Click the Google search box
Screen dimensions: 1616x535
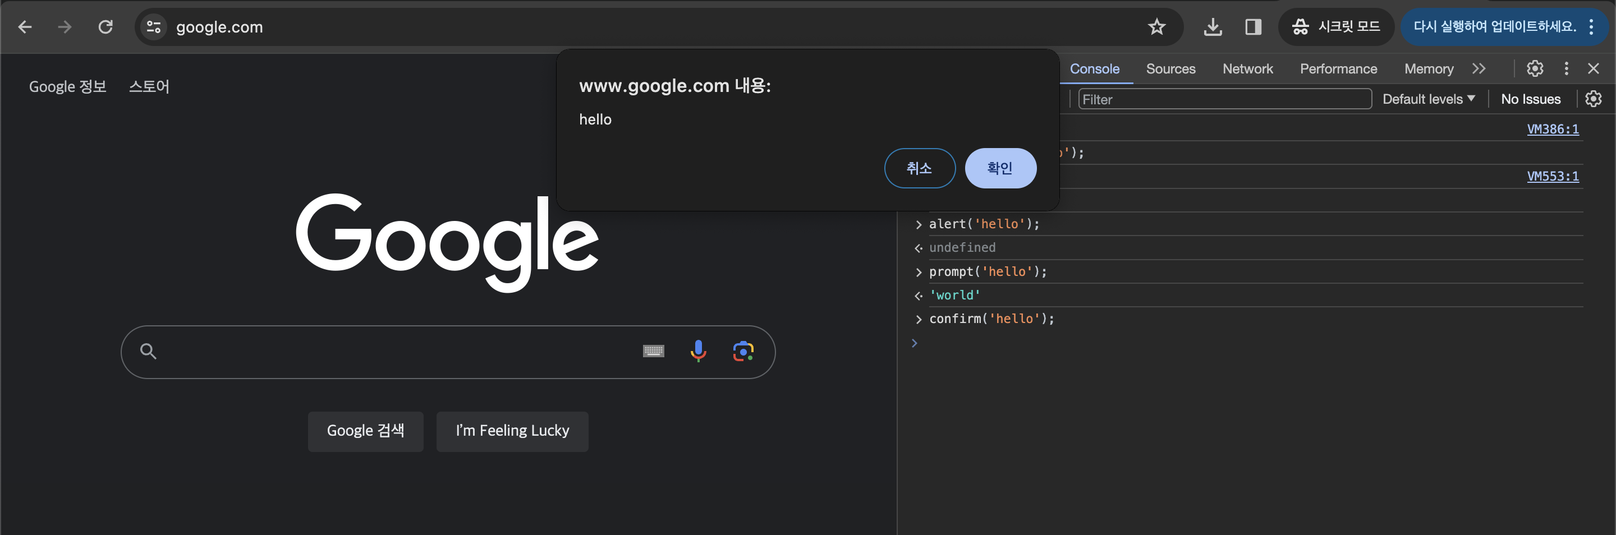click(x=447, y=352)
